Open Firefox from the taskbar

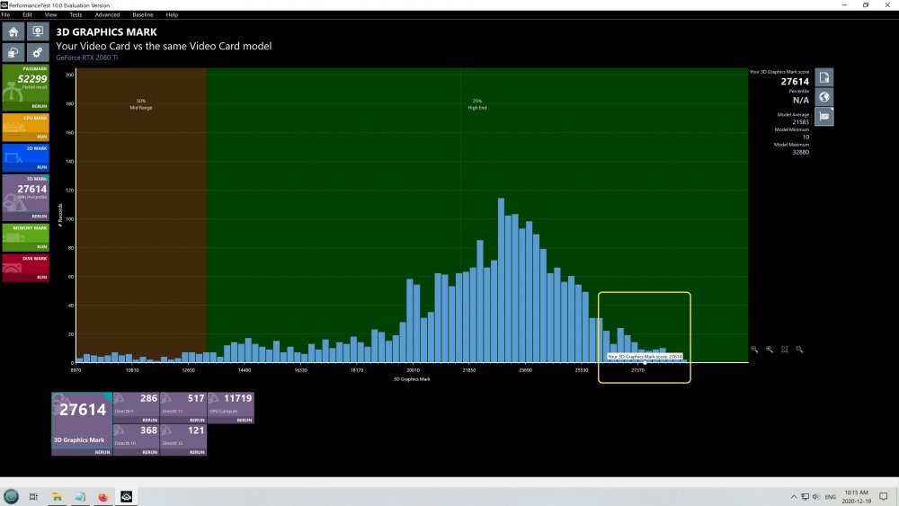102,496
